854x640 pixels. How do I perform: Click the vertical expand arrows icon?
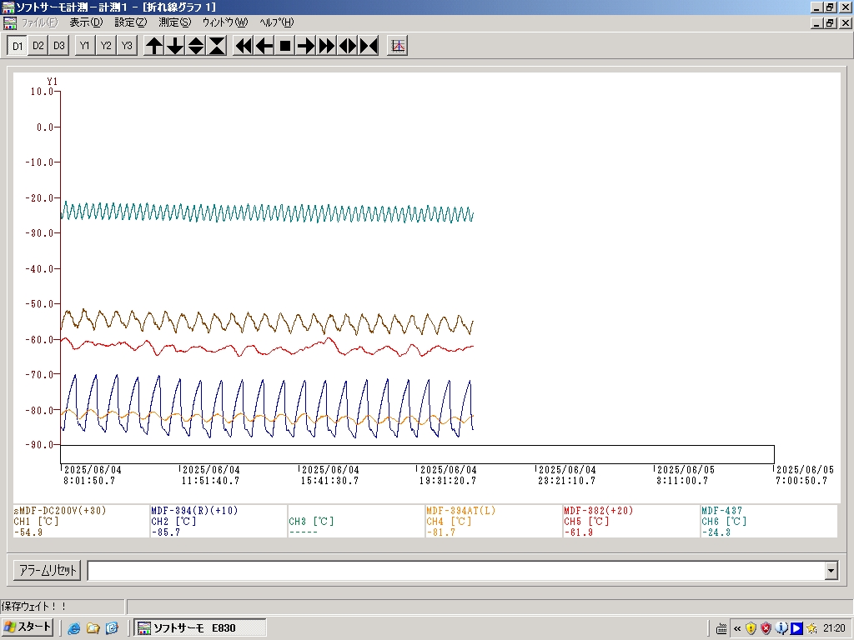pos(195,46)
